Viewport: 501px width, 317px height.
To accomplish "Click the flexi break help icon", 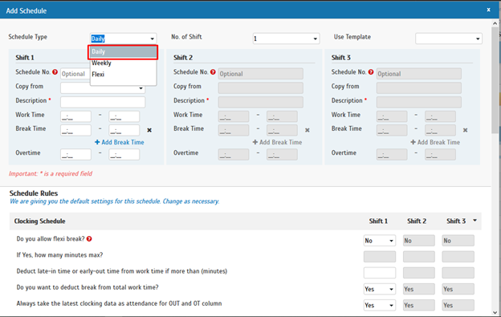I will point(89,239).
